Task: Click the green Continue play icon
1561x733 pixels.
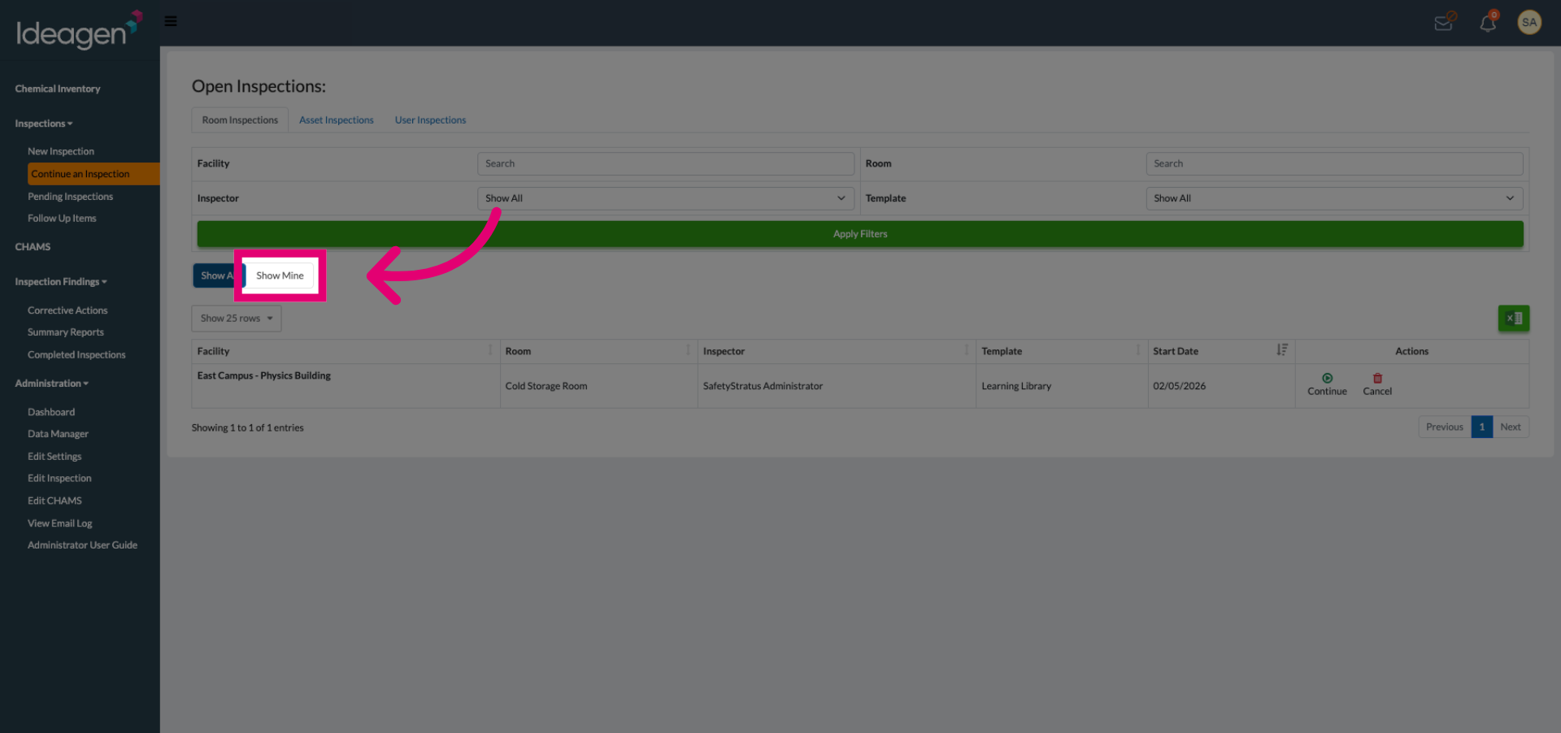Action: (x=1327, y=378)
